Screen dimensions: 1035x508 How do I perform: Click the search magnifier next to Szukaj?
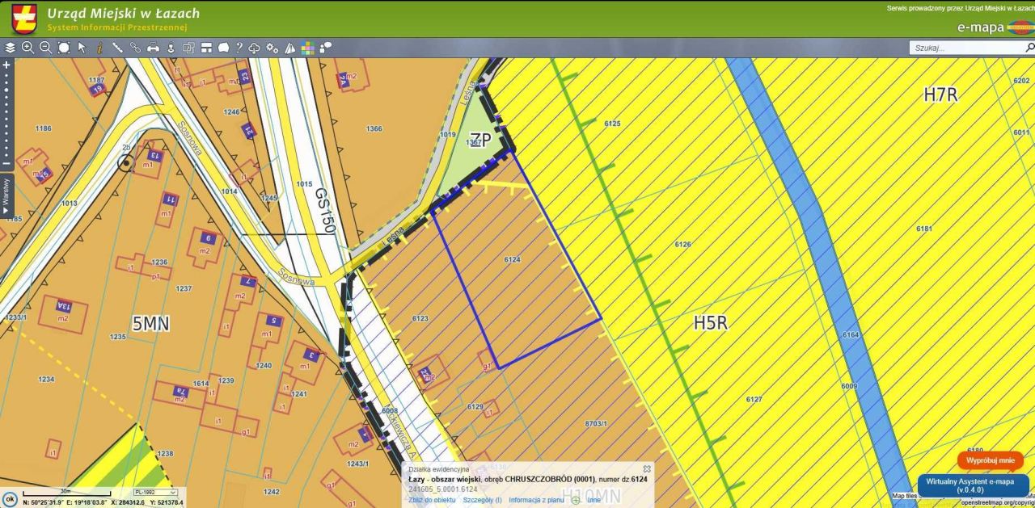[x=1029, y=48]
